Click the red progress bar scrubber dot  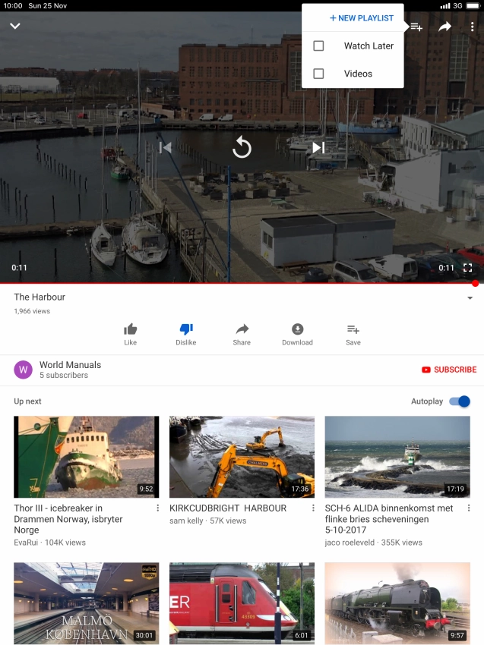(475, 284)
